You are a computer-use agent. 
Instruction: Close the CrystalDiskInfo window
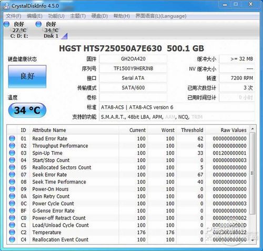point(251,4)
